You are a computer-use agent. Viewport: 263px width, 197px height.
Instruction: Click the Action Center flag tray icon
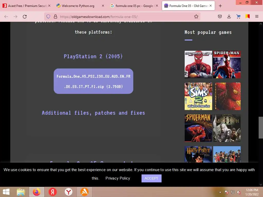pyautogui.click(x=226, y=192)
